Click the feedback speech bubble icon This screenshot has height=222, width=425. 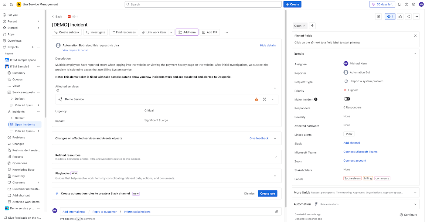(378, 17)
